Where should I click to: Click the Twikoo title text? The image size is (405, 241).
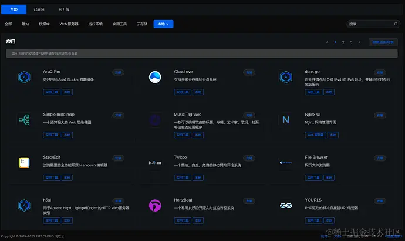pyautogui.click(x=180, y=157)
